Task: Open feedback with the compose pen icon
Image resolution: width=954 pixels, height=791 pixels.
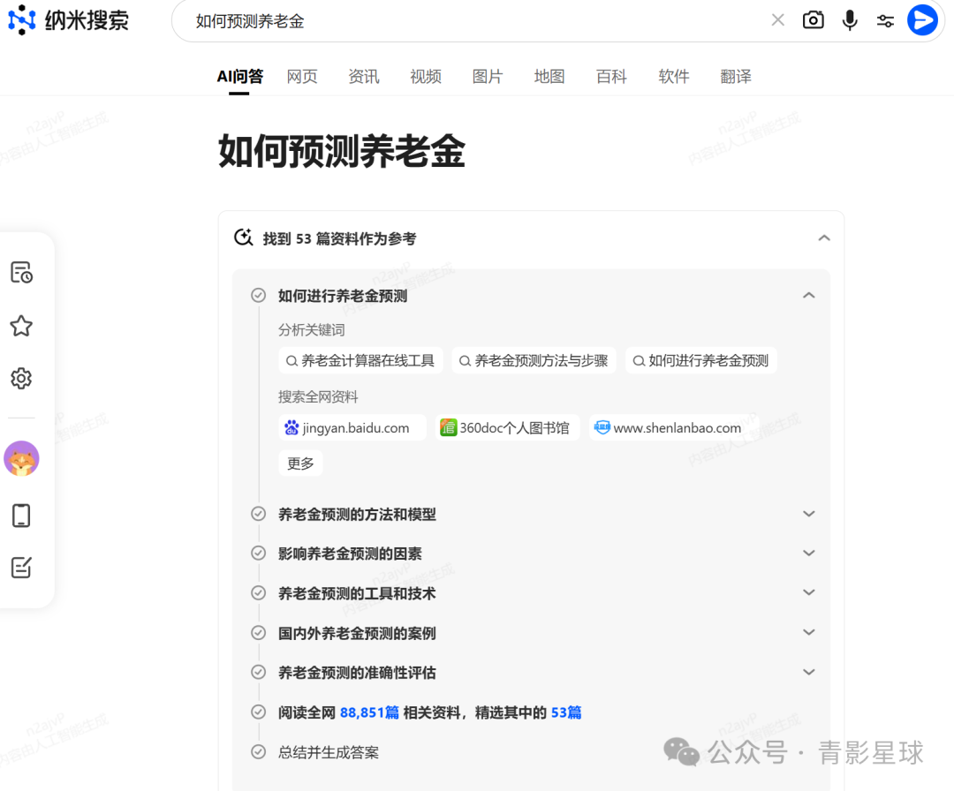Action: [21, 568]
